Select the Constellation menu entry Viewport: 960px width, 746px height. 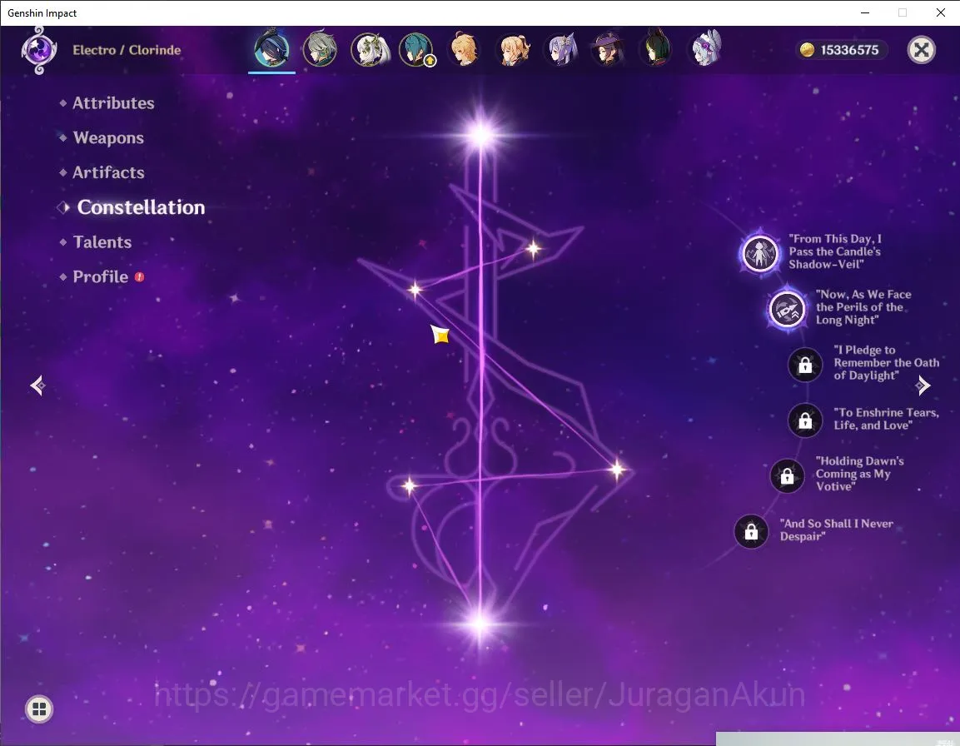[x=141, y=207]
